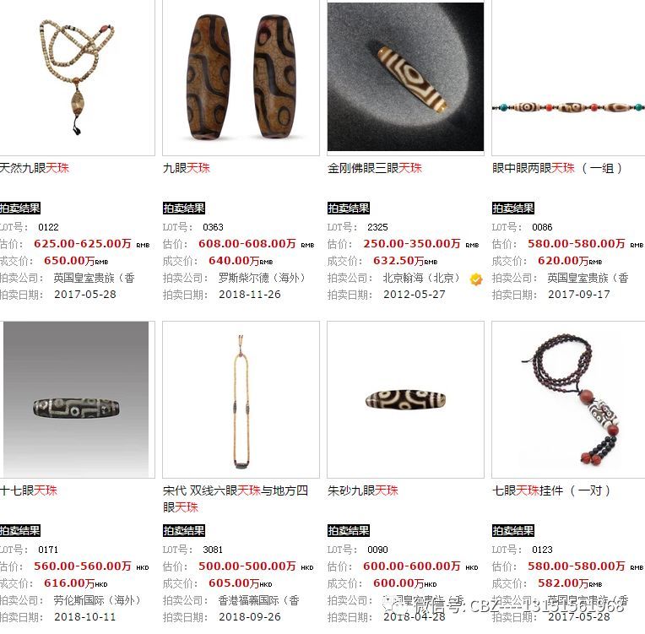Click the 眼中眼两眼天珠（一组）title link
The image size is (645, 634).
click(557, 168)
